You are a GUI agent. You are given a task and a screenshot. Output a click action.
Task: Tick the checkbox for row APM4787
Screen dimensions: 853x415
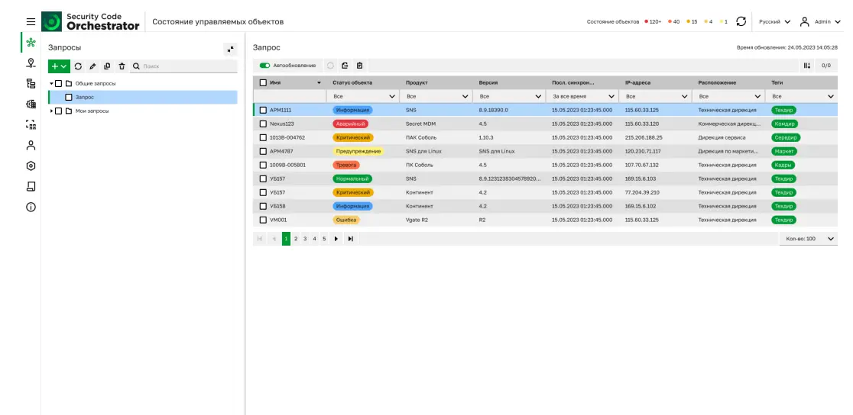[263, 151]
